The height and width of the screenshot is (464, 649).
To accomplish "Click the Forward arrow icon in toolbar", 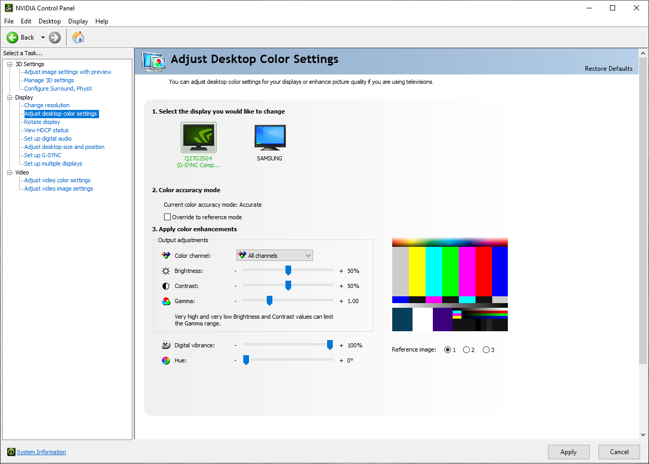I will click(55, 37).
